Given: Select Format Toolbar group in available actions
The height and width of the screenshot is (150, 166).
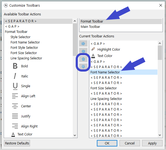Looking at the screenshot, I should click(38, 32).
